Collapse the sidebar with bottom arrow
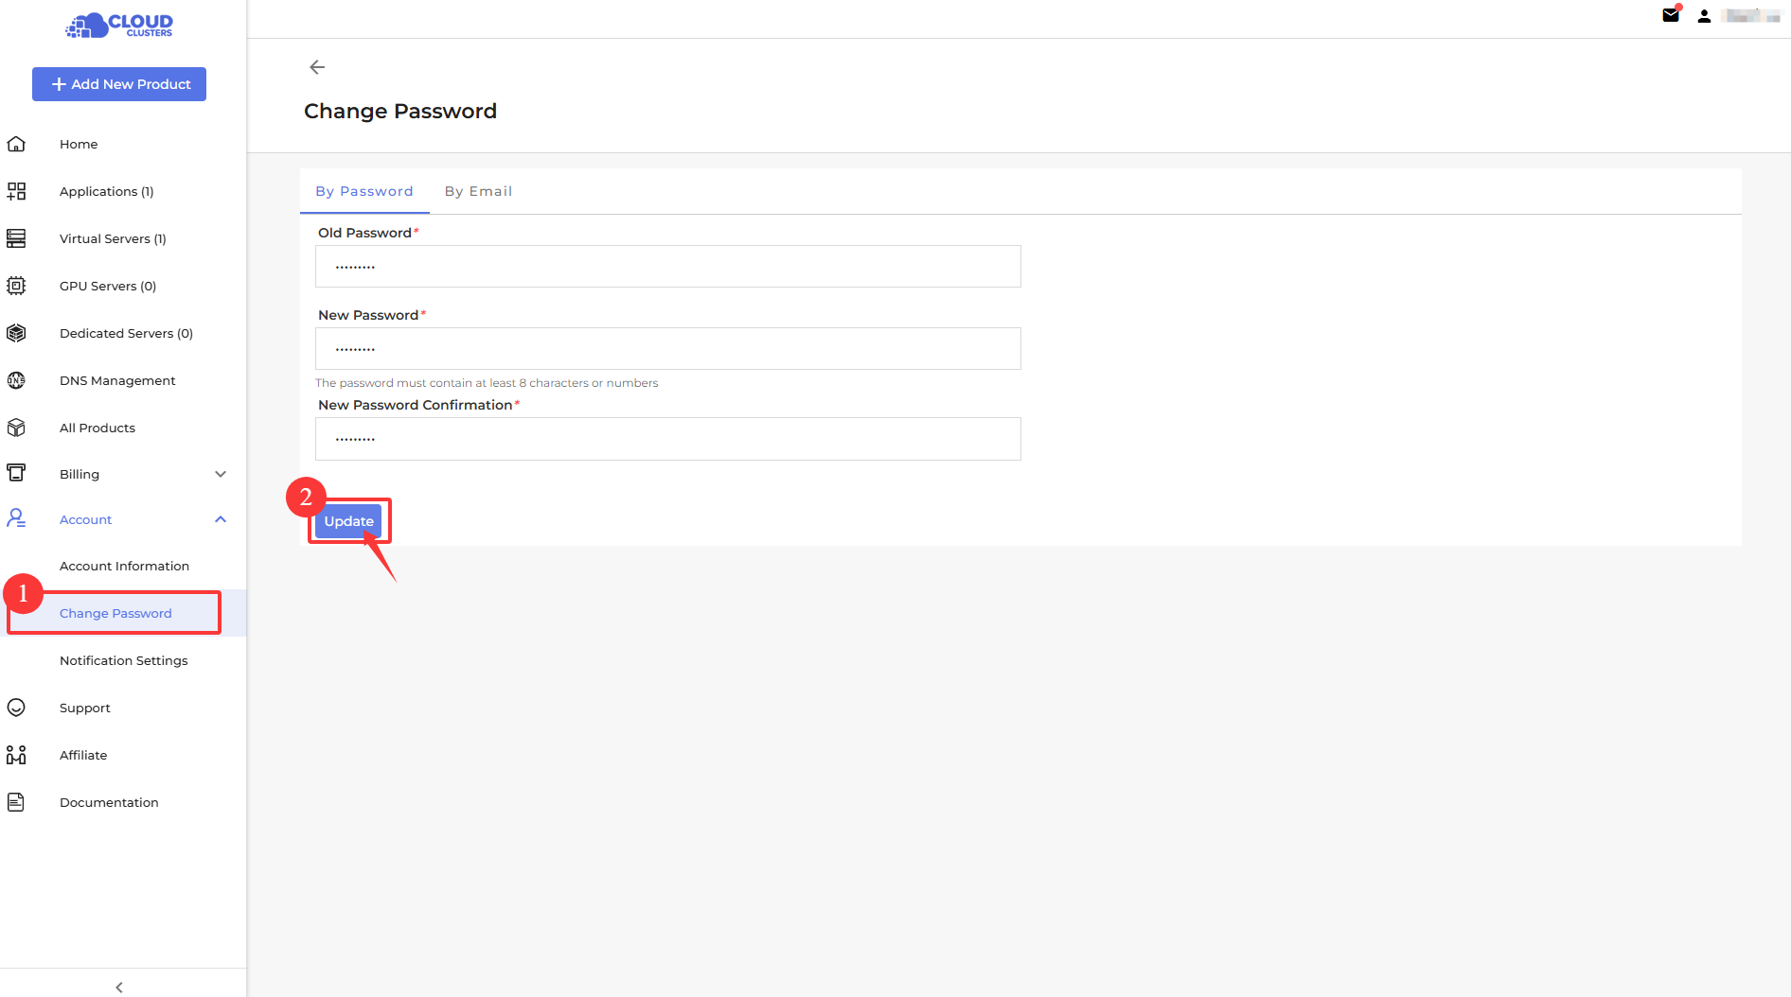This screenshot has width=1791, height=997. [119, 987]
